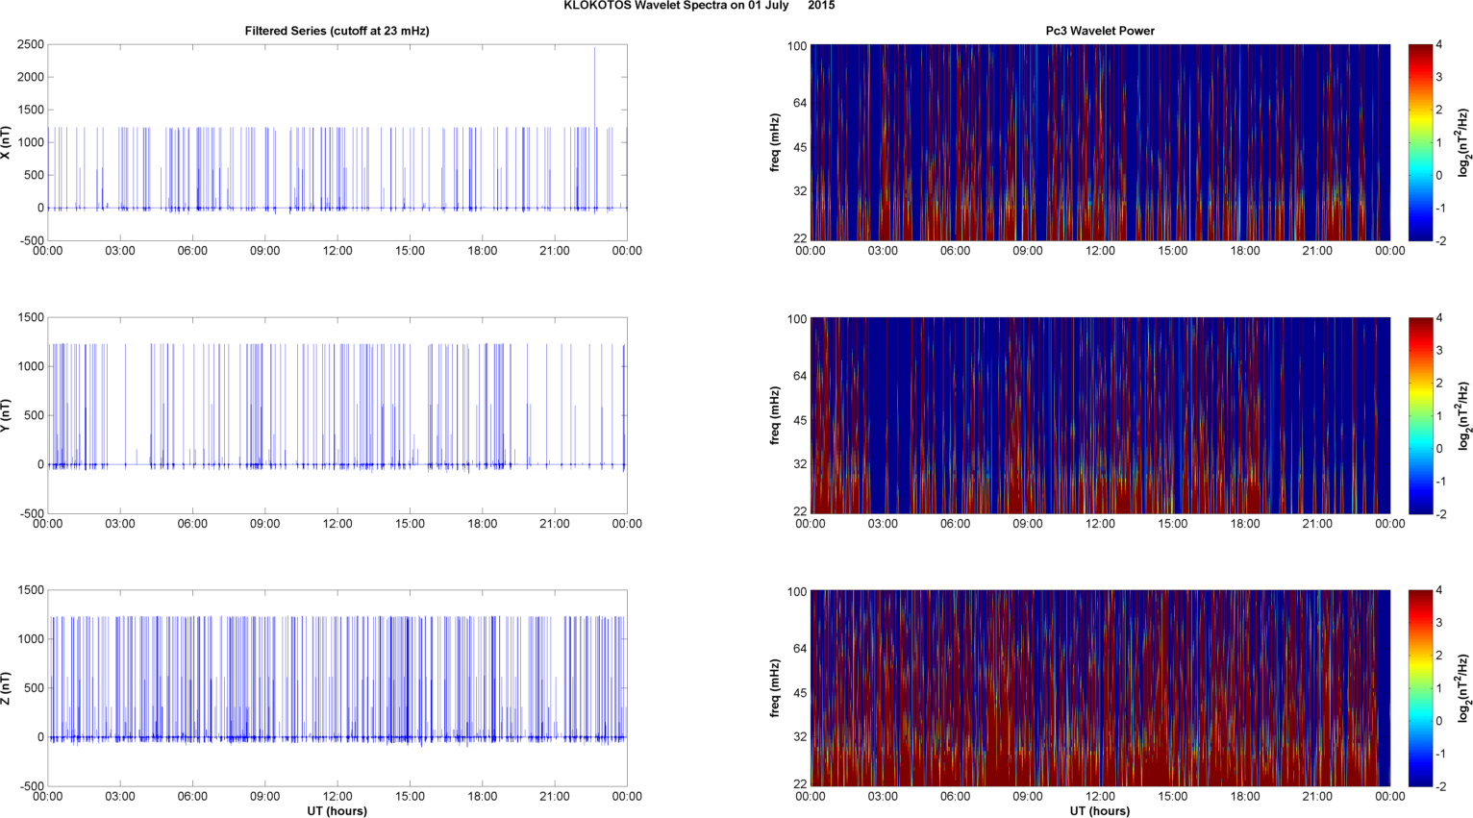Click the freq (mHz) label of top spectrogram

click(x=775, y=142)
